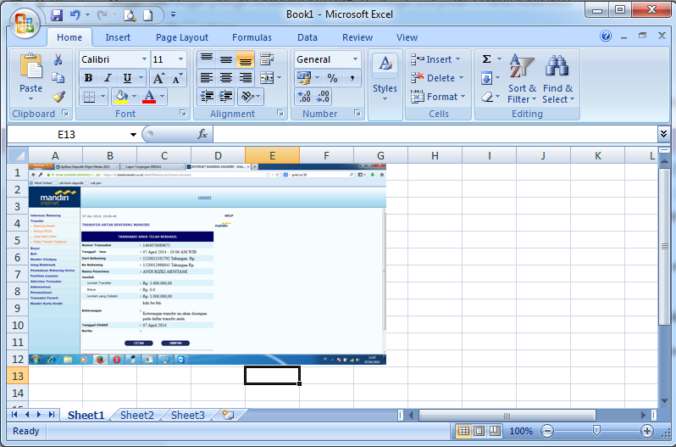Increase font size with Grow Font
The height and width of the screenshot is (447, 676).
tap(158, 78)
